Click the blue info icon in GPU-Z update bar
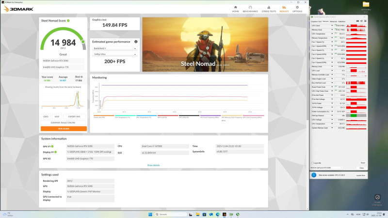388x218 pixels. (x=314, y=175)
